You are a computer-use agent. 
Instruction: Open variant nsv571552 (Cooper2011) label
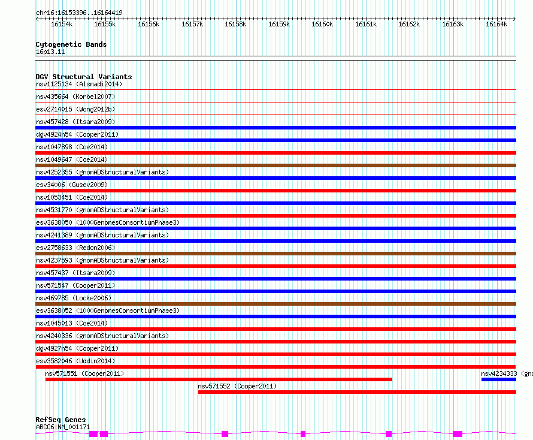237,386
